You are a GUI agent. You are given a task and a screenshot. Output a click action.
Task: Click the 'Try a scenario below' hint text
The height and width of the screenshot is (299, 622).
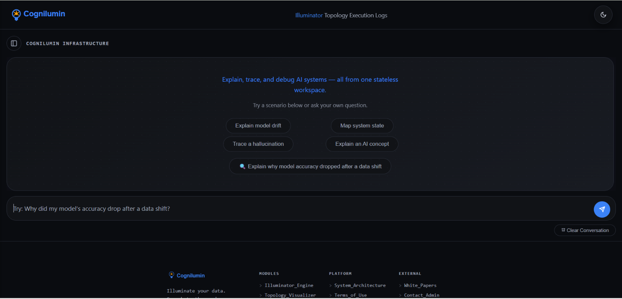[310, 105]
